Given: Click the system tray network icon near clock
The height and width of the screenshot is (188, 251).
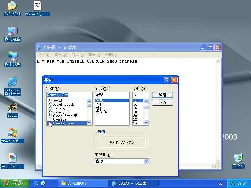Looking at the screenshot, I should pos(232,183).
